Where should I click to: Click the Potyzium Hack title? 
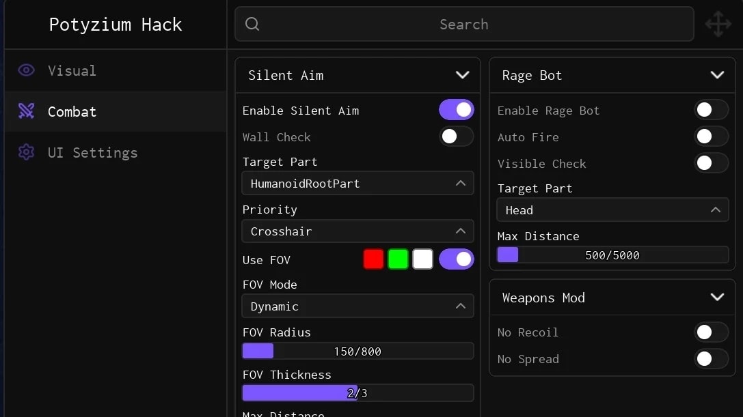pyautogui.click(x=115, y=25)
